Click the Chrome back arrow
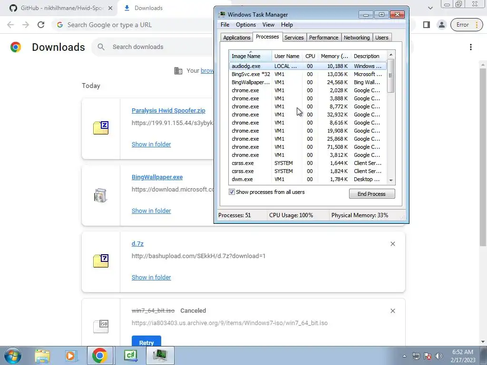The image size is (487, 365). (10, 25)
